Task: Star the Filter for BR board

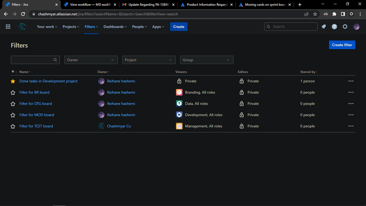Action: [13, 92]
